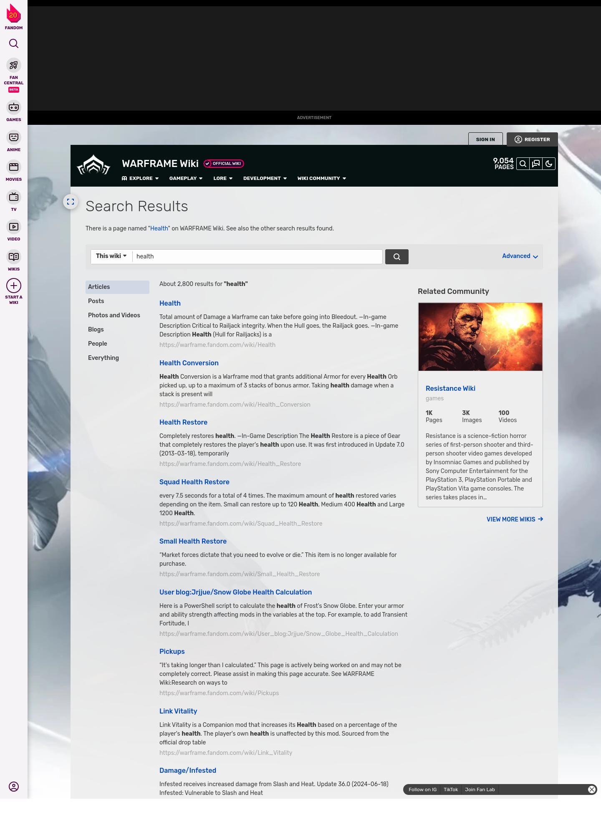Viewport: 601px width, 835px height.
Task: Open the user profile icon in sidebar
Action: pos(14,787)
